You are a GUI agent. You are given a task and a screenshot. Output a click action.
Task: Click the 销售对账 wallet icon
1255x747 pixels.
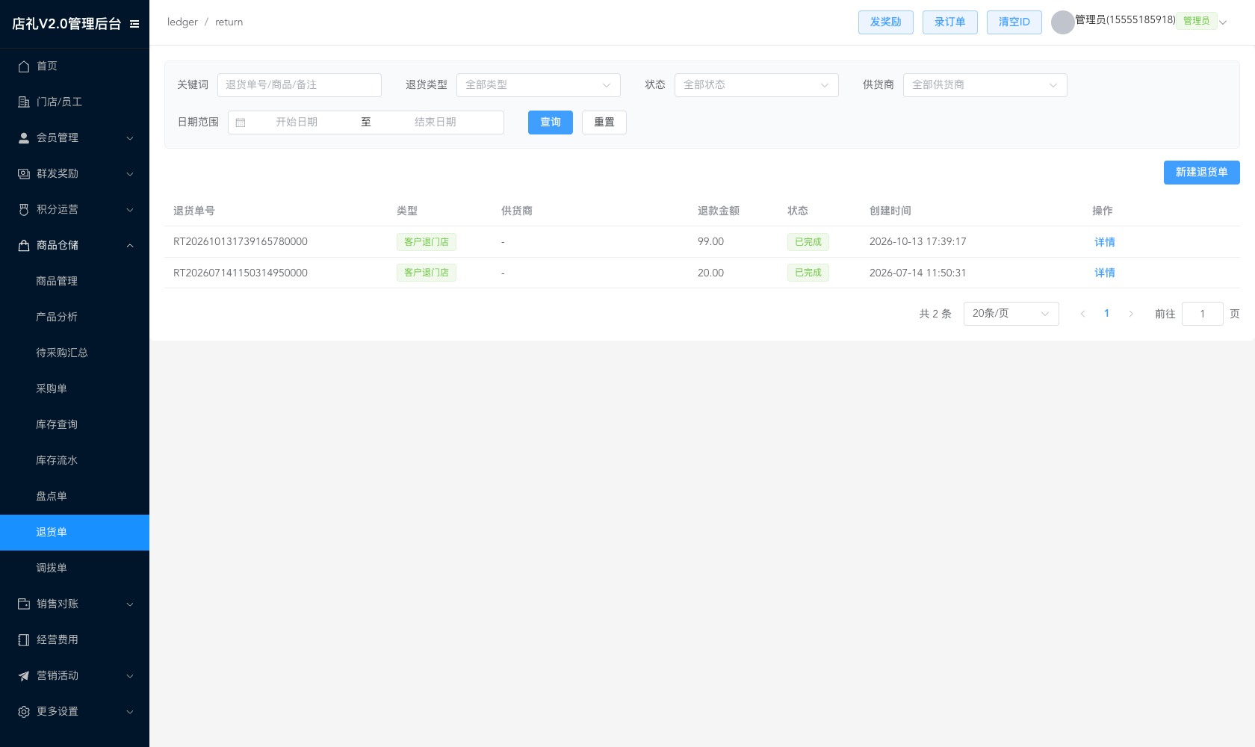click(24, 604)
